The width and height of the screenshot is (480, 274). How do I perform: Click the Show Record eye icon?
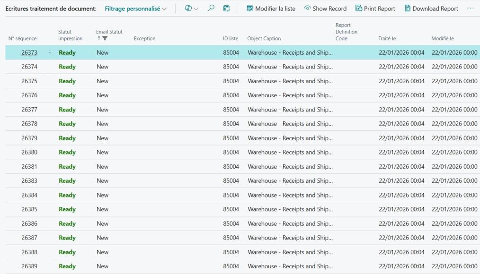pyautogui.click(x=307, y=9)
